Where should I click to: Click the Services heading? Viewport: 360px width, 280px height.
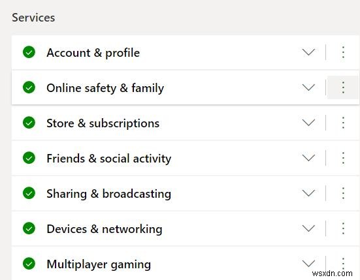point(33,18)
